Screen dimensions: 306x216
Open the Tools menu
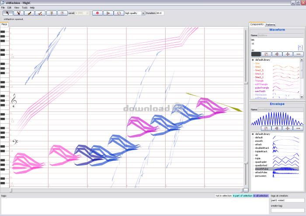(x=24, y=7)
